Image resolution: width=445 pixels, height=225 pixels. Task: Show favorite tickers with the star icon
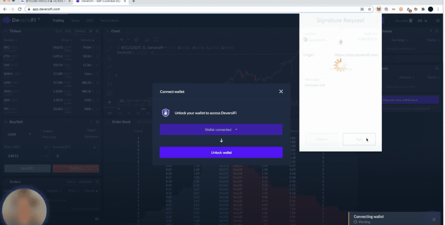91,31
